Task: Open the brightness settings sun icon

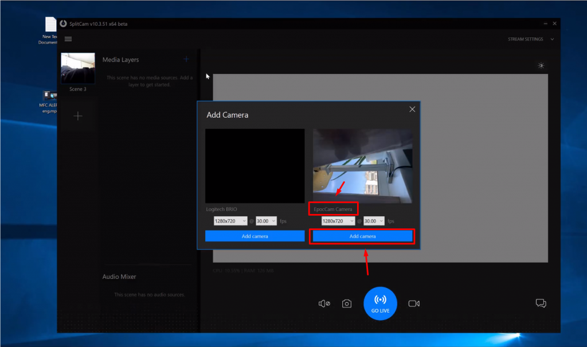Action: 541,65
